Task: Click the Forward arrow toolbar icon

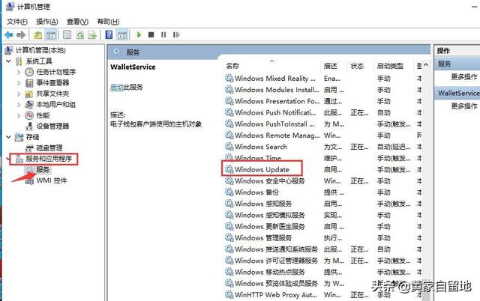Action: point(21,35)
